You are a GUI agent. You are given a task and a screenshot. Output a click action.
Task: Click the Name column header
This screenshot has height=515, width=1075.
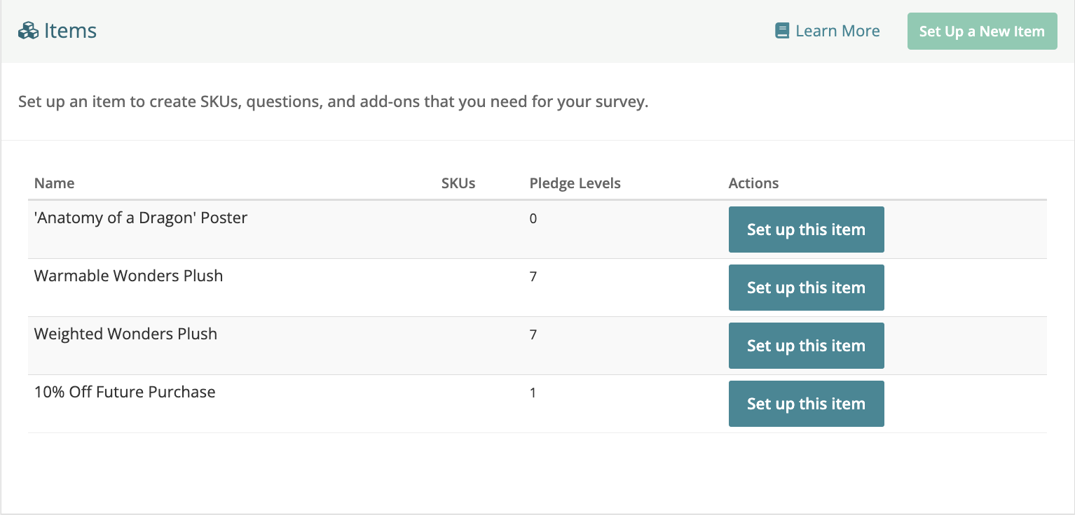[54, 183]
